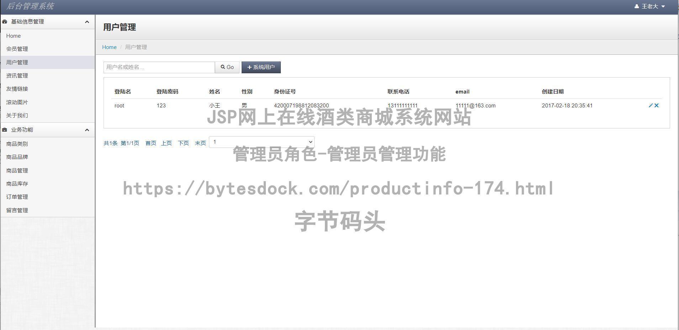
Task: Delete root user with X icon
Action: pyautogui.click(x=657, y=106)
